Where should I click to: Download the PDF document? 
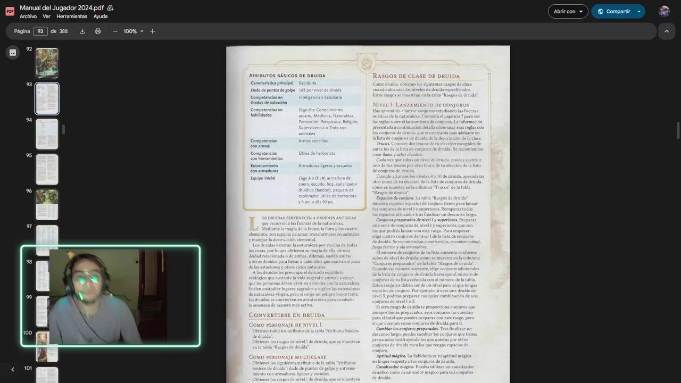[82, 31]
